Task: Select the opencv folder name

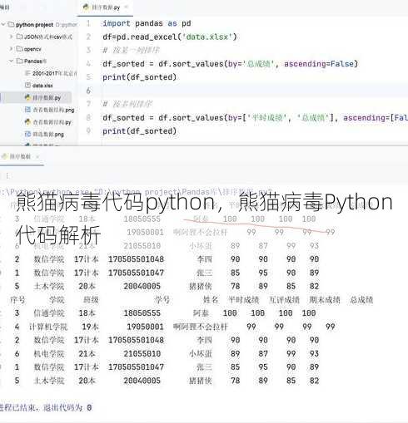Action: click(32, 49)
